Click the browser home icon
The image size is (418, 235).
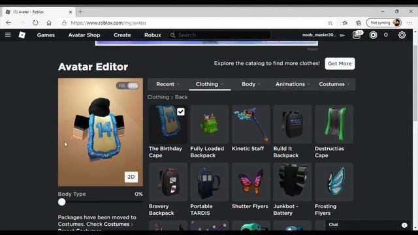tap(49, 23)
